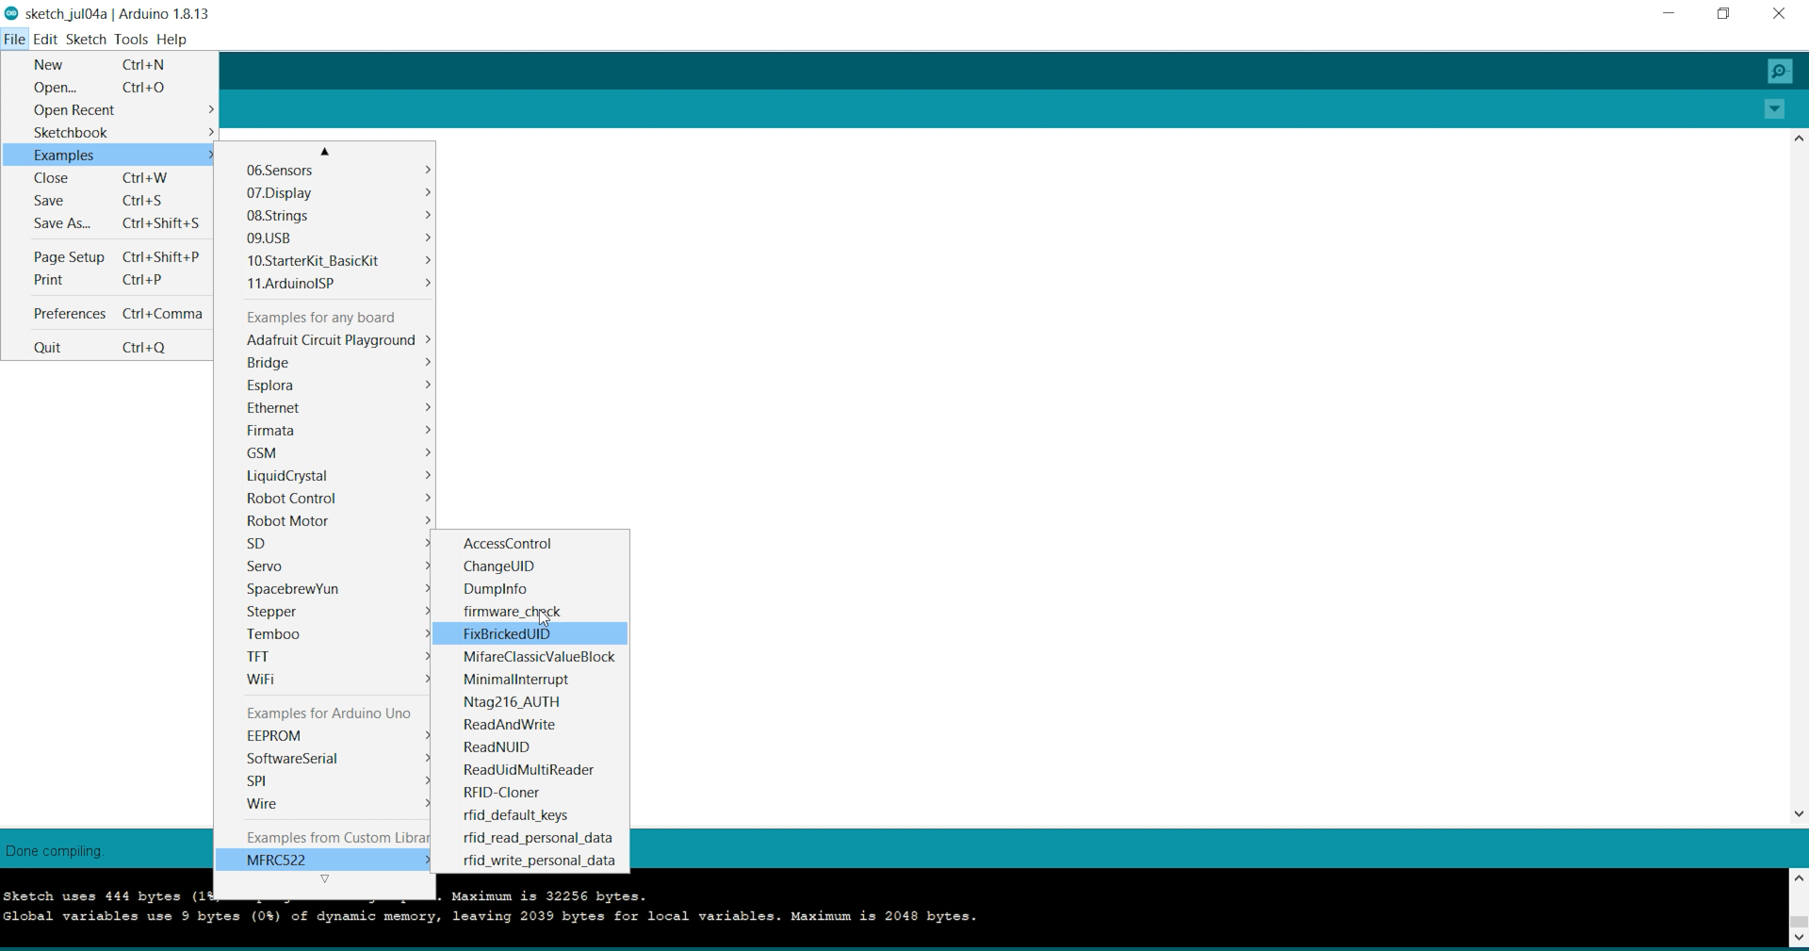Click the tab dropdown arrow icon
Image resolution: width=1809 pixels, height=951 pixels.
[1774, 109]
